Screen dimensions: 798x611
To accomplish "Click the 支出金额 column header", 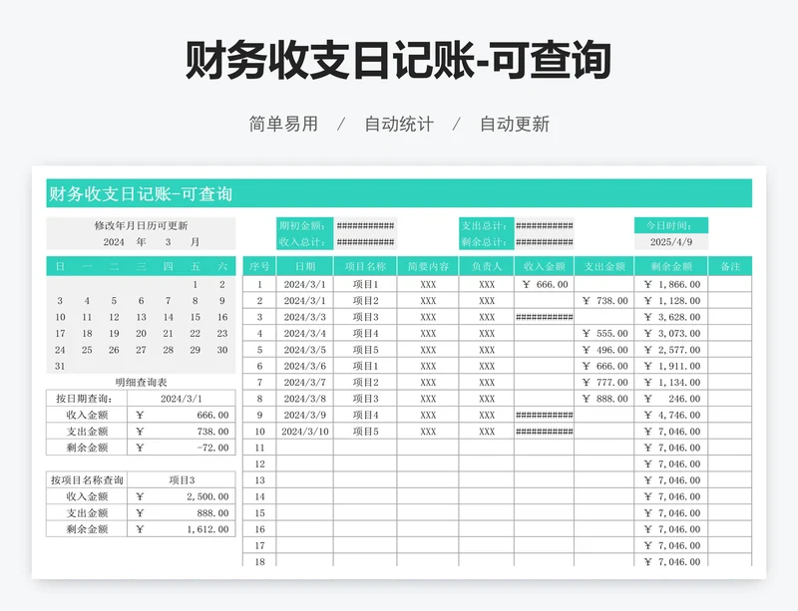I will point(604,266).
